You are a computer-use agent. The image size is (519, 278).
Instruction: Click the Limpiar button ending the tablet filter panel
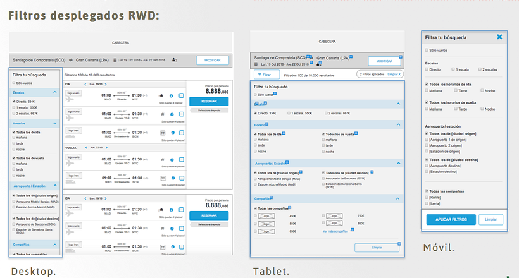[377, 248]
